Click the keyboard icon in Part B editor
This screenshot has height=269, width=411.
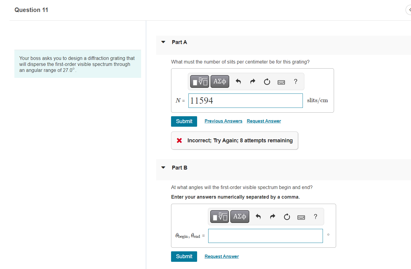click(301, 217)
